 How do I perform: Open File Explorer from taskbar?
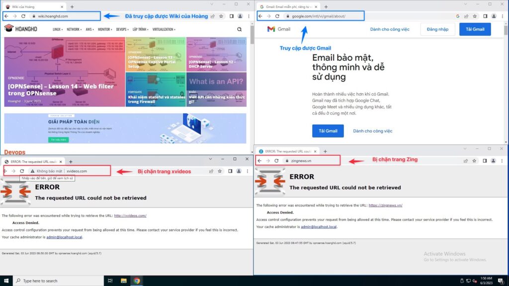(x=124, y=281)
